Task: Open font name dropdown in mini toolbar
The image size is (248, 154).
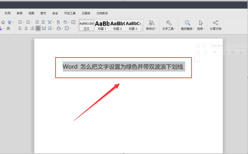Action: tap(230, 46)
